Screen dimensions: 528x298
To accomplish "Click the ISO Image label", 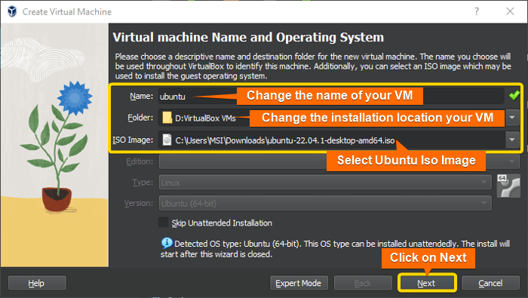I will (133, 140).
